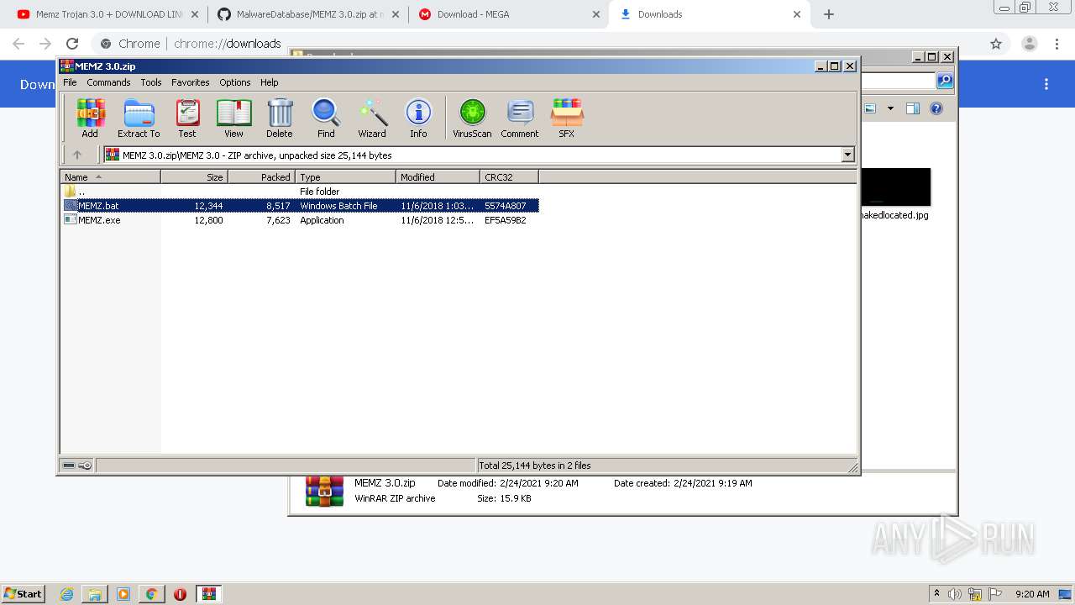Click Chrome back navigation arrow

point(18,44)
